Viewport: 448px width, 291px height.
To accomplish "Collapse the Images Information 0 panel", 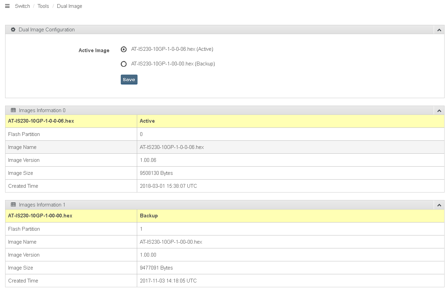I will click(439, 111).
